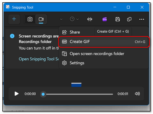Click the Open Snipping Tool Settings link
153x114 pixels.
39,59
